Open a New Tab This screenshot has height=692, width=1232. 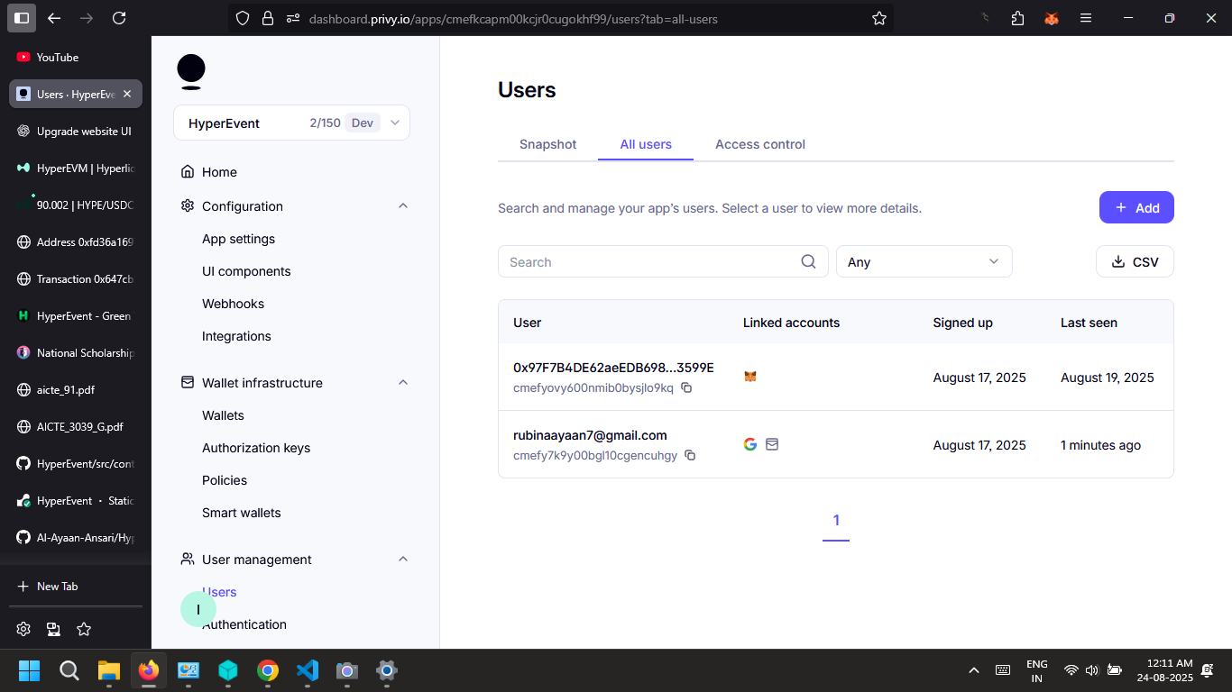point(76,586)
